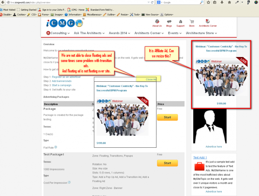This screenshot has height=196, width=259.
Task: Click the help icon next to Cost Per Impression
Action: point(69,182)
